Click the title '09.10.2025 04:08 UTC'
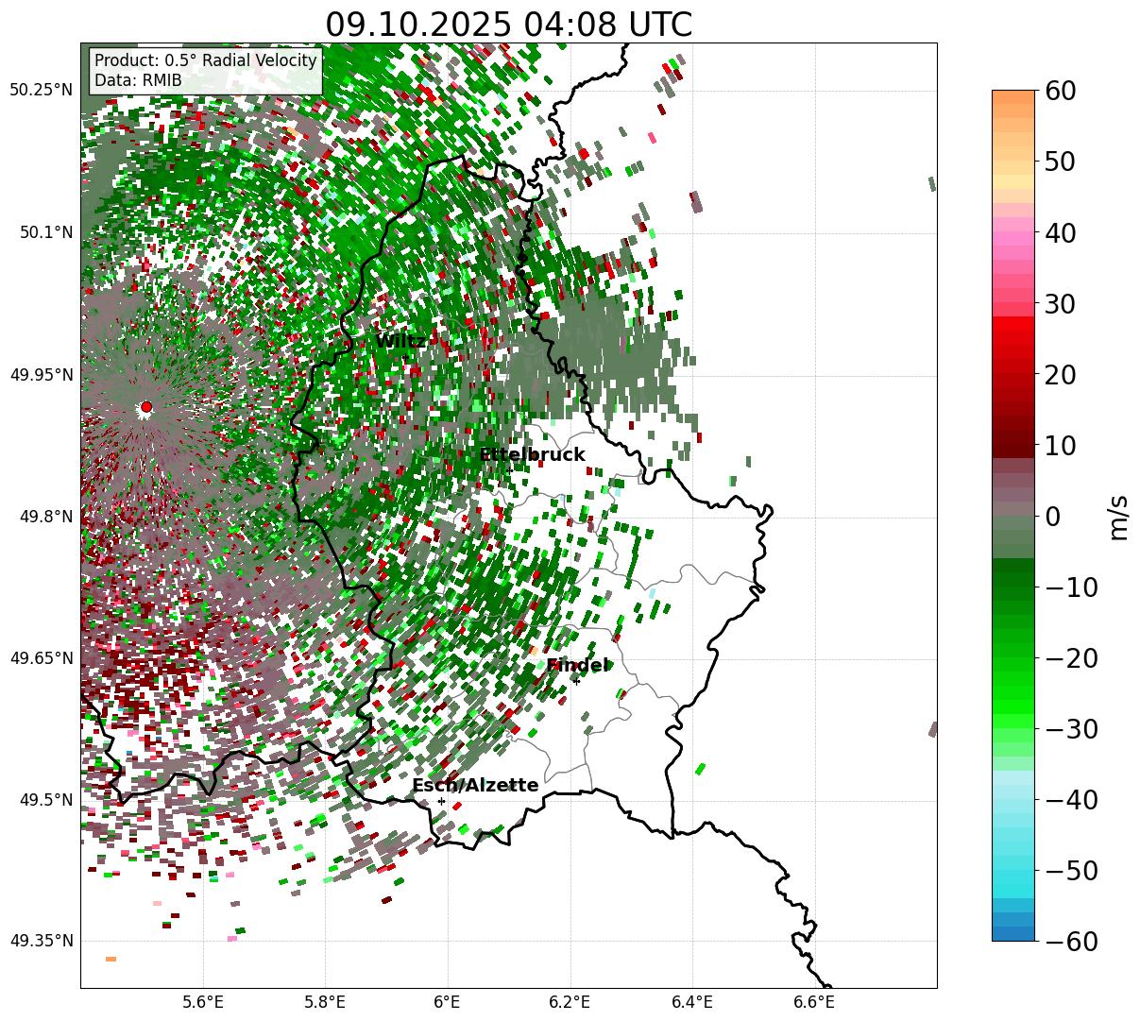Screen dimensions: 1140x1021 [x=508, y=25]
